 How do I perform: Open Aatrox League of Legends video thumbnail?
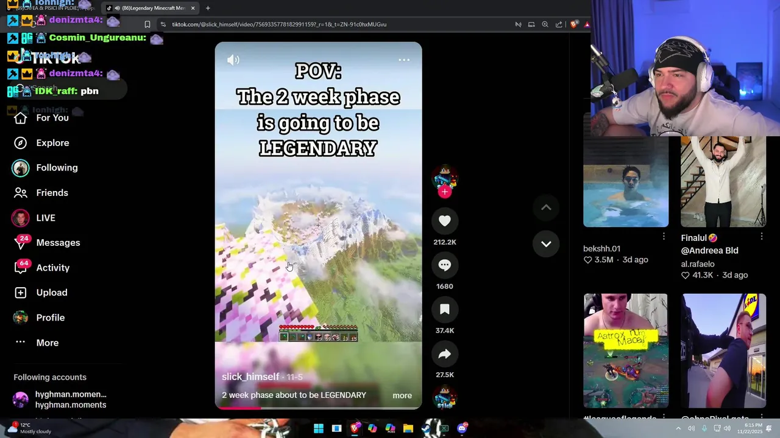(x=626, y=350)
